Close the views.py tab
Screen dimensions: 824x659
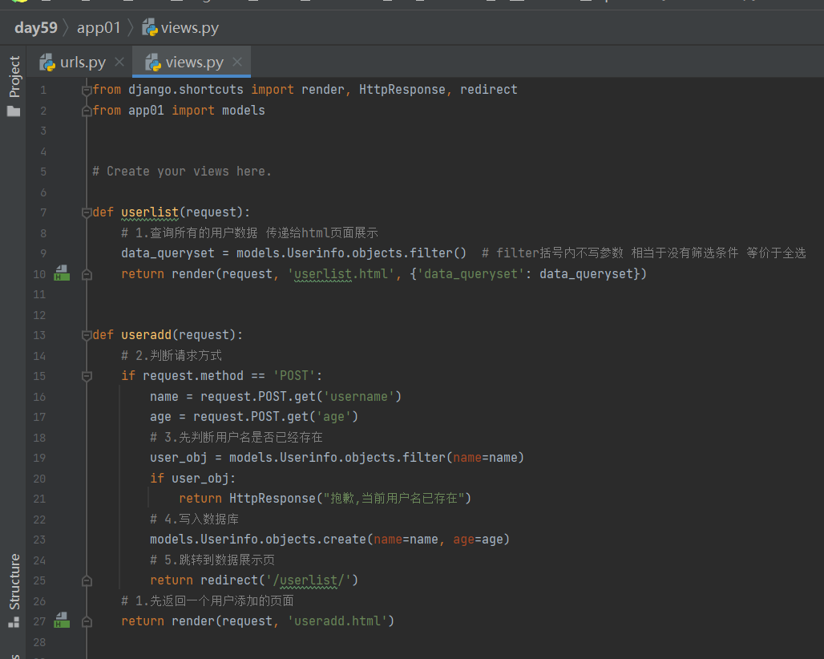tap(237, 62)
